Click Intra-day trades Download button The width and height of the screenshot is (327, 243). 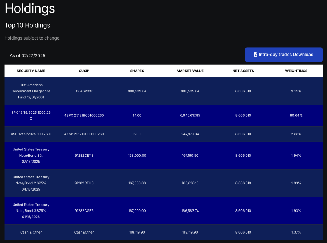(284, 55)
